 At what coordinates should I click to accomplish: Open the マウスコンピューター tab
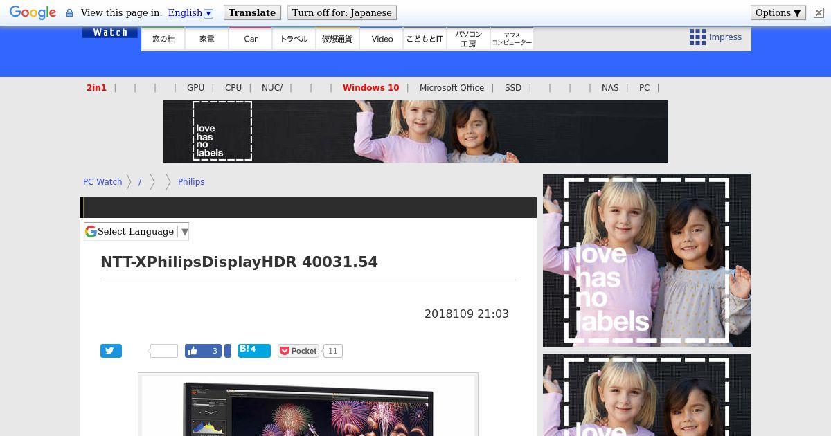click(512, 39)
